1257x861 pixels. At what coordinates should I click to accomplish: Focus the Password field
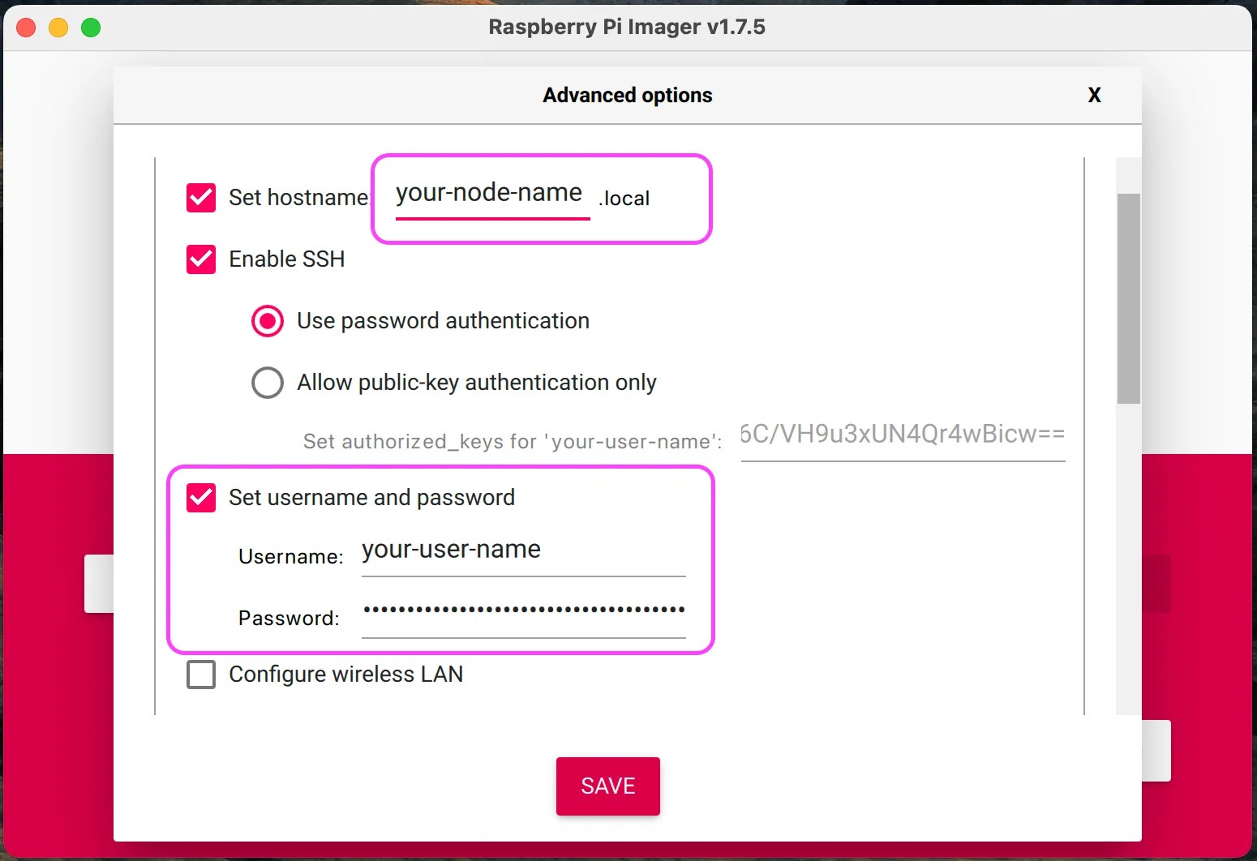[523, 613]
